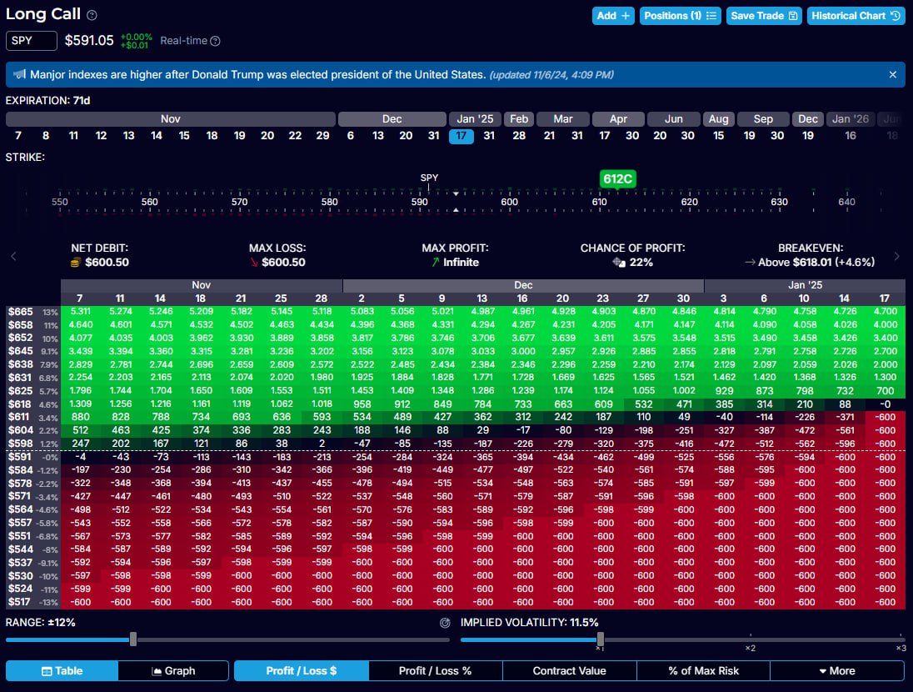The width and height of the screenshot is (913, 692).
Task: Click the implied volatility reset icon
Action: (445, 622)
